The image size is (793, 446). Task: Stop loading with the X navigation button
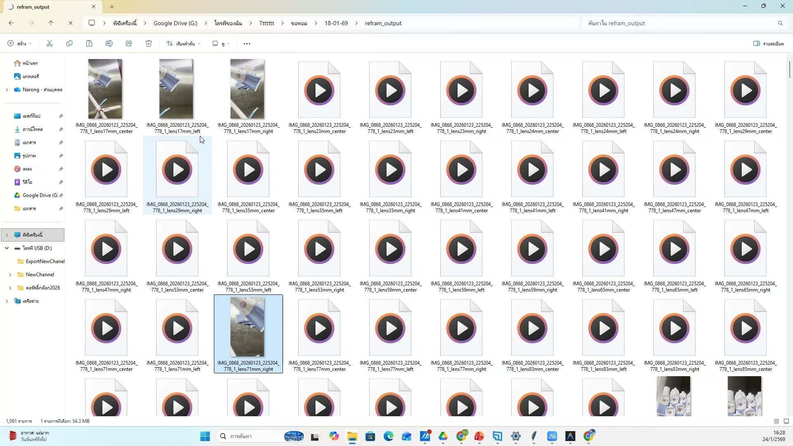pos(71,23)
